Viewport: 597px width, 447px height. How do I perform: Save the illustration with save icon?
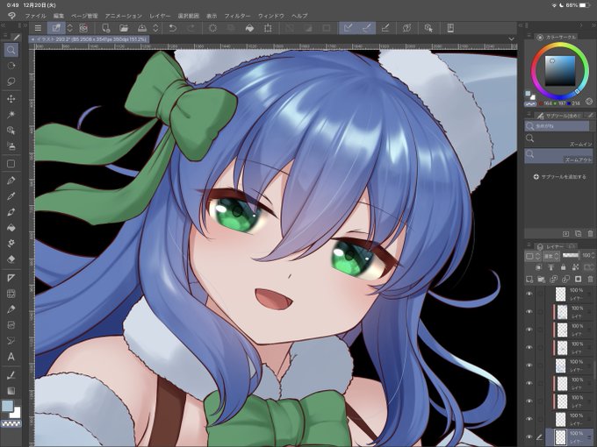[142, 28]
